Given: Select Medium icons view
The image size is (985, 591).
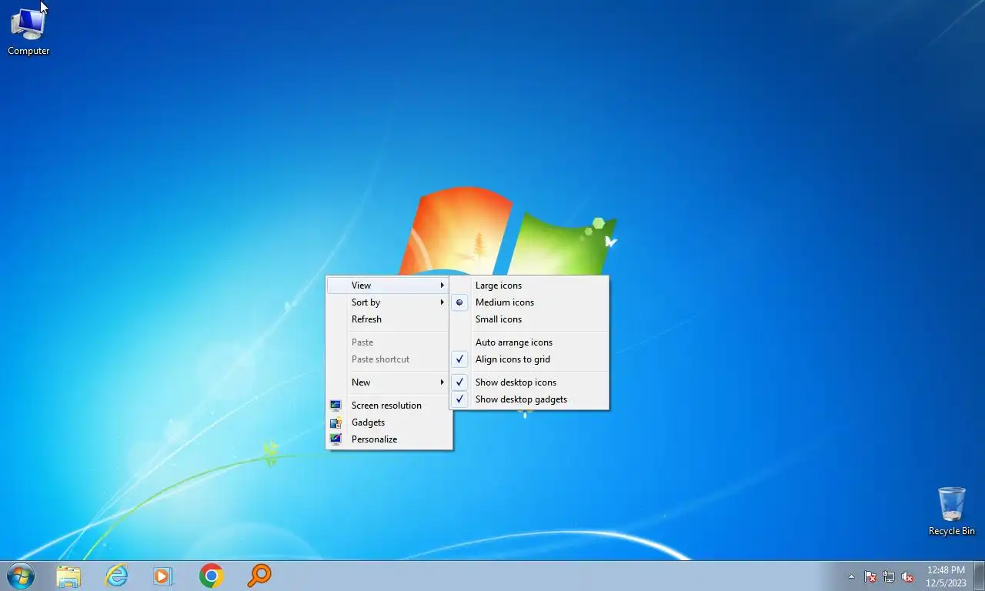Looking at the screenshot, I should 529,302.
